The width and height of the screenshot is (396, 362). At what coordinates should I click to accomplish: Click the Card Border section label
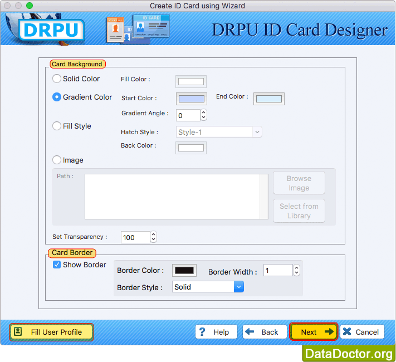(x=72, y=253)
